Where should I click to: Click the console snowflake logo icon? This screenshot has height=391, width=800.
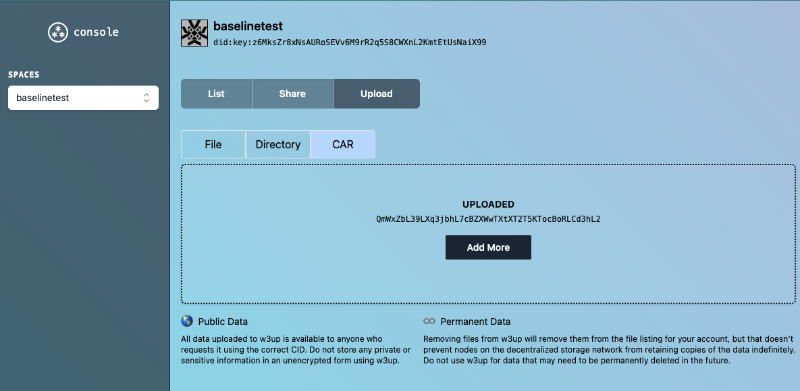(x=58, y=32)
